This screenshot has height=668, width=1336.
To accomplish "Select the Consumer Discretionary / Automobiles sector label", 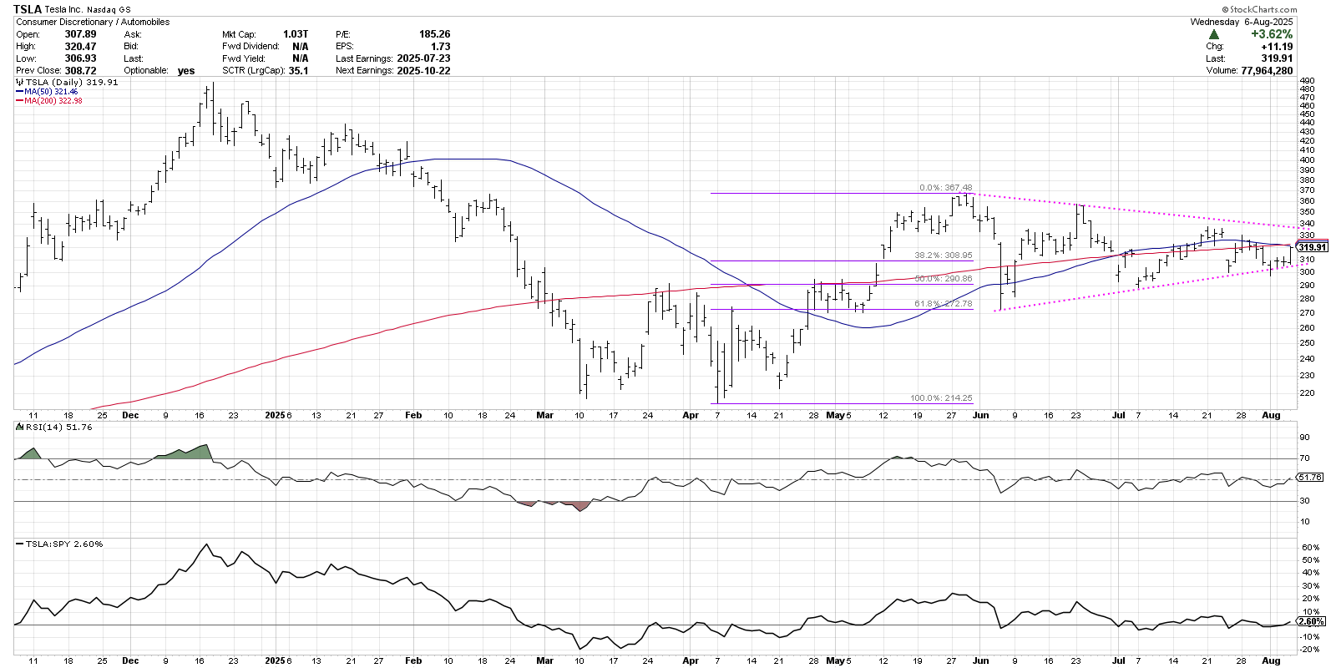I will coord(93,22).
